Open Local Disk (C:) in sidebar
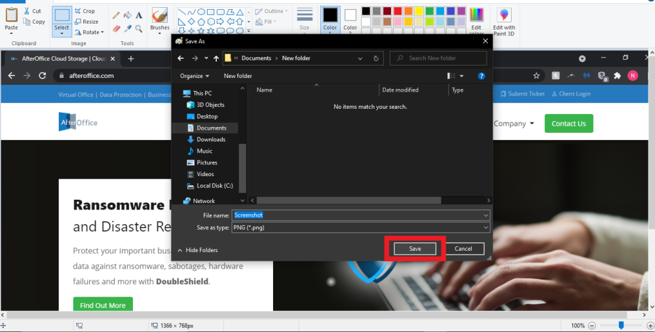This screenshot has width=655, height=332. point(214,186)
